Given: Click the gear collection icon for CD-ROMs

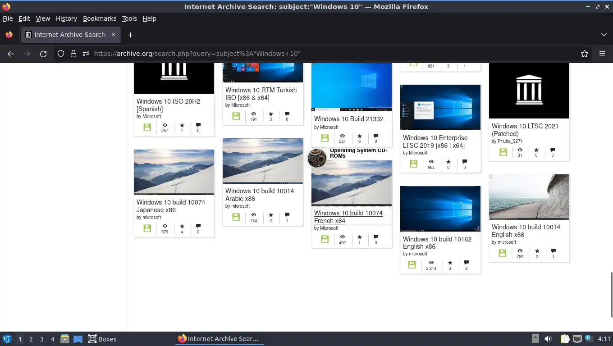Looking at the screenshot, I should (x=317, y=158).
